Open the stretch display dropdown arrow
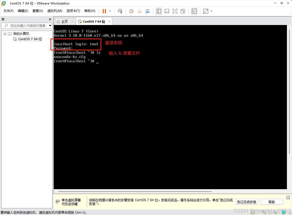The width and height of the screenshot is (292, 215). tap(211, 11)
